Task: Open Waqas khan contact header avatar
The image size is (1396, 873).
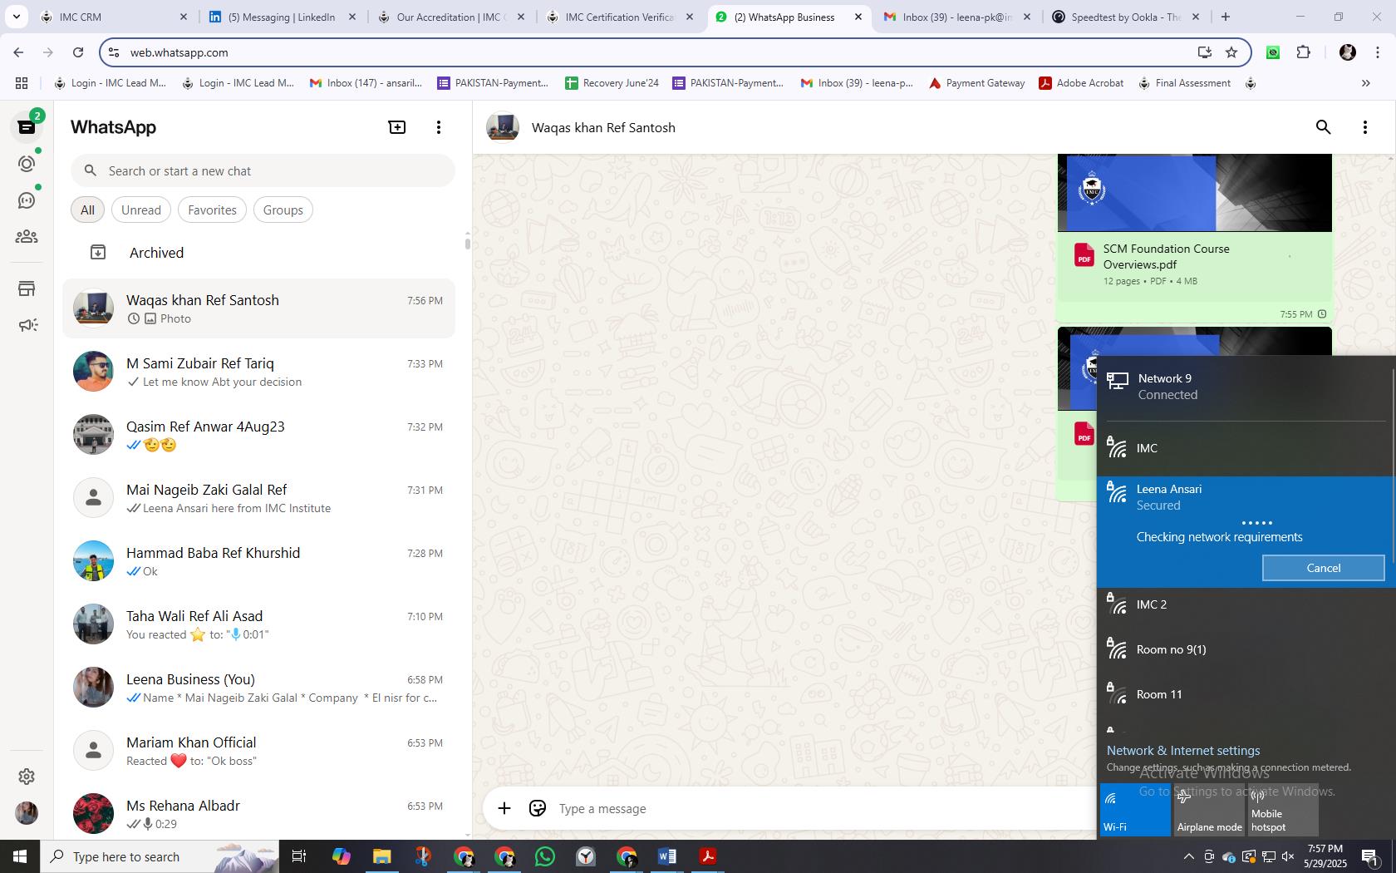Action: [x=503, y=127]
